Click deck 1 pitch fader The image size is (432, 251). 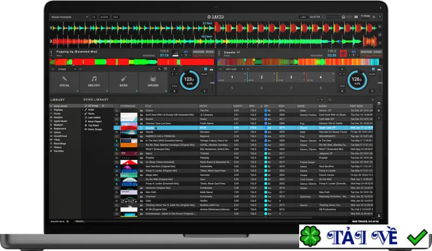tap(212, 83)
